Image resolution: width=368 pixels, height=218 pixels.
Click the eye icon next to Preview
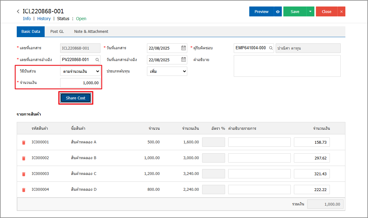(278, 12)
